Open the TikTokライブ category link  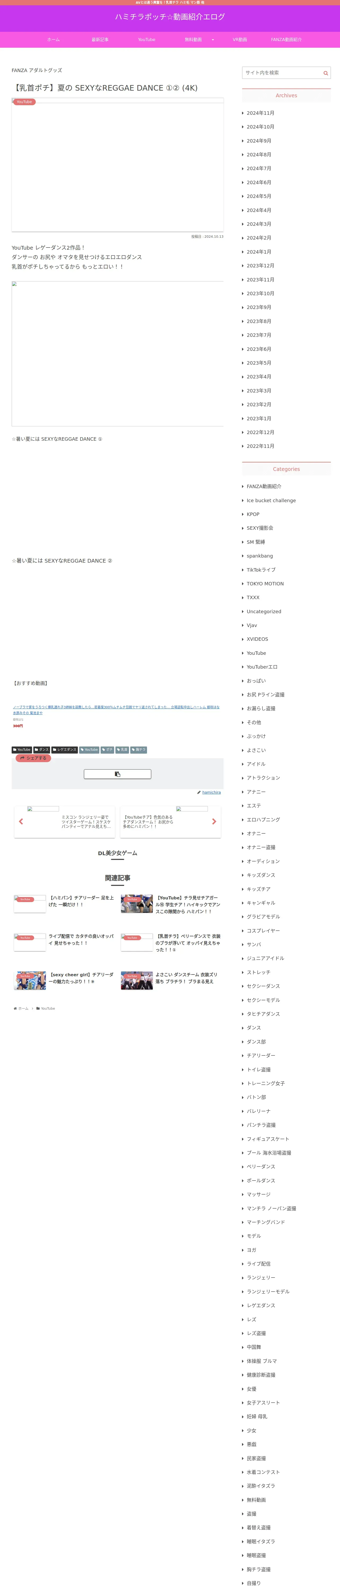(x=261, y=570)
